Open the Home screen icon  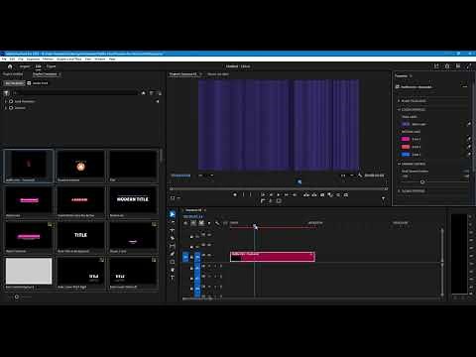click(10, 66)
